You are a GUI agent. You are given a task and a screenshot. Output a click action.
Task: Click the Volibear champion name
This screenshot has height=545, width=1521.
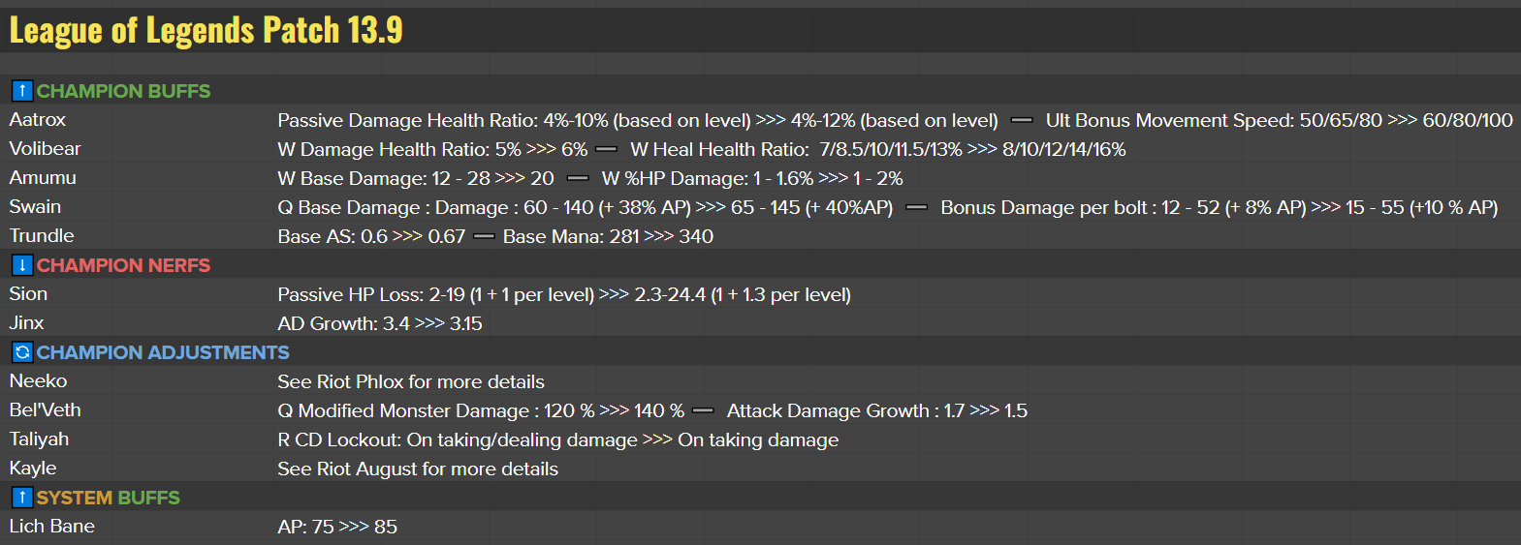click(45, 149)
